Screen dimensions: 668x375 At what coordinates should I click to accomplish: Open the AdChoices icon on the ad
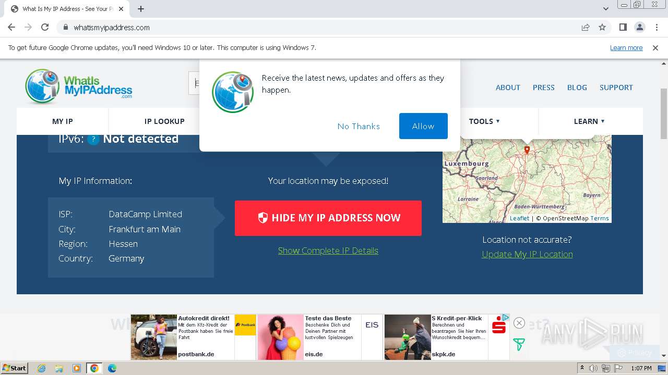pos(506,317)
